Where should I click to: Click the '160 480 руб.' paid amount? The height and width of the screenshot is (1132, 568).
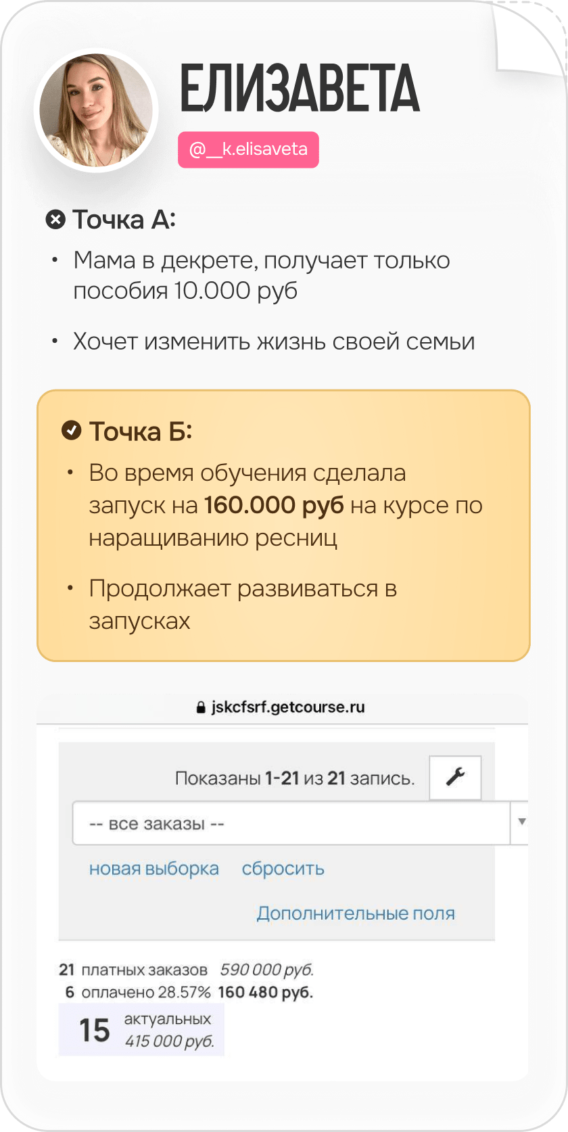(265, 992)
